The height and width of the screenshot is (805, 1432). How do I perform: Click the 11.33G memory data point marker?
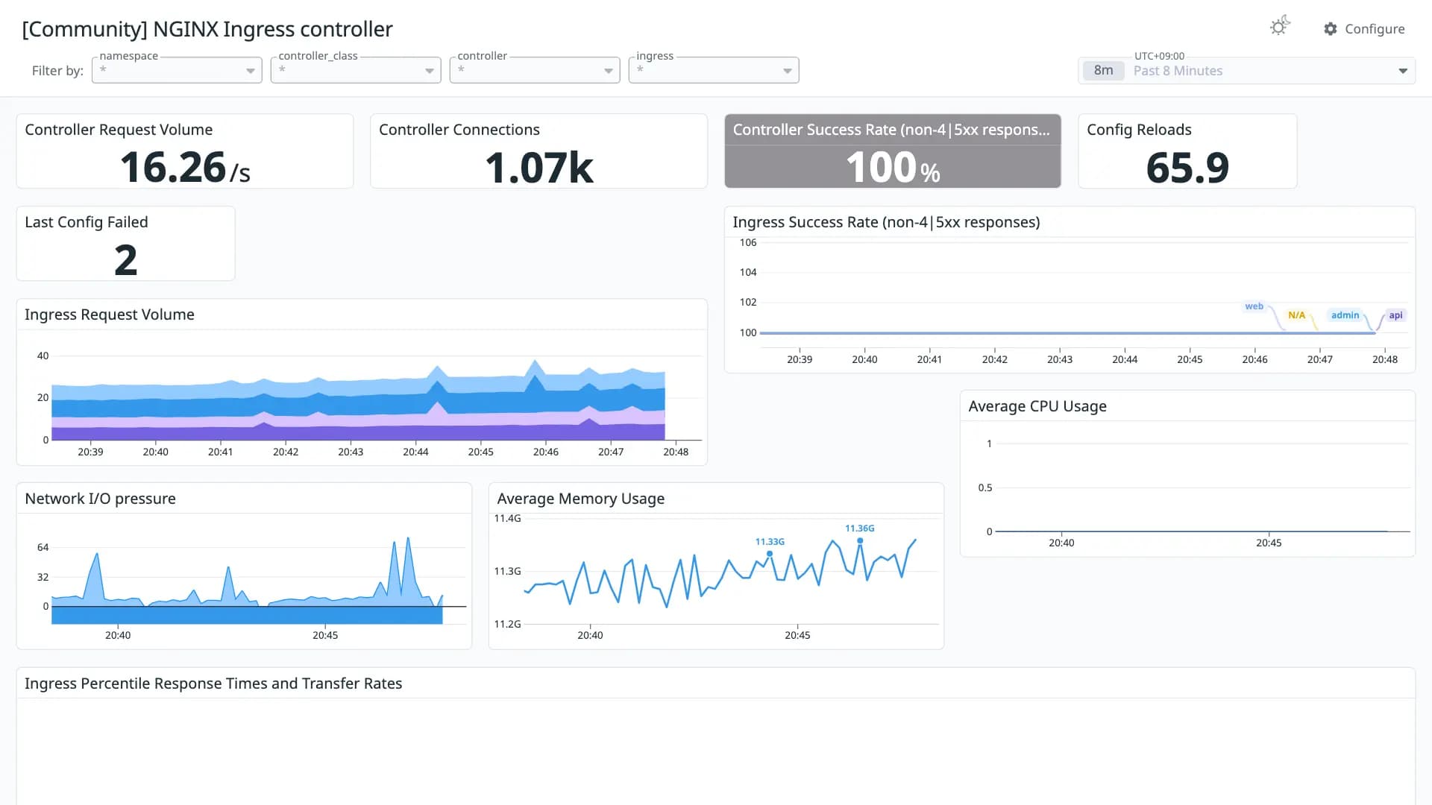(770, 554)
